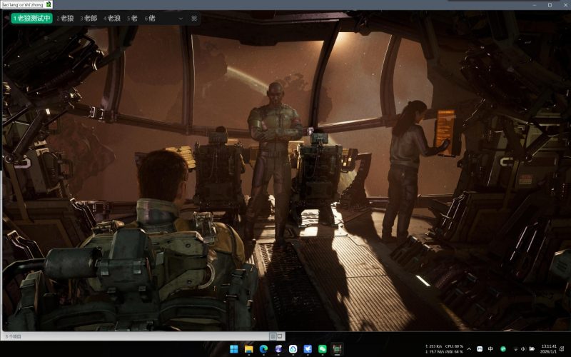
Task: Open WeChat from the taskbar
Action: [x=323, y=349]
